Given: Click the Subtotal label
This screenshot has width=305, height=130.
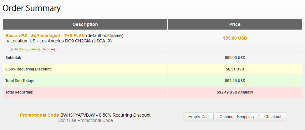Looking at the screenshot, I should (13, 58).
